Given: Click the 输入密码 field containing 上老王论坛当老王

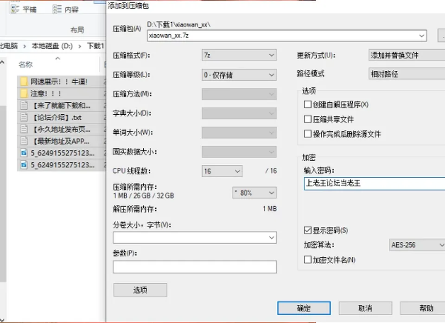Looking at the screenshot, I should [x=375, y=183].
